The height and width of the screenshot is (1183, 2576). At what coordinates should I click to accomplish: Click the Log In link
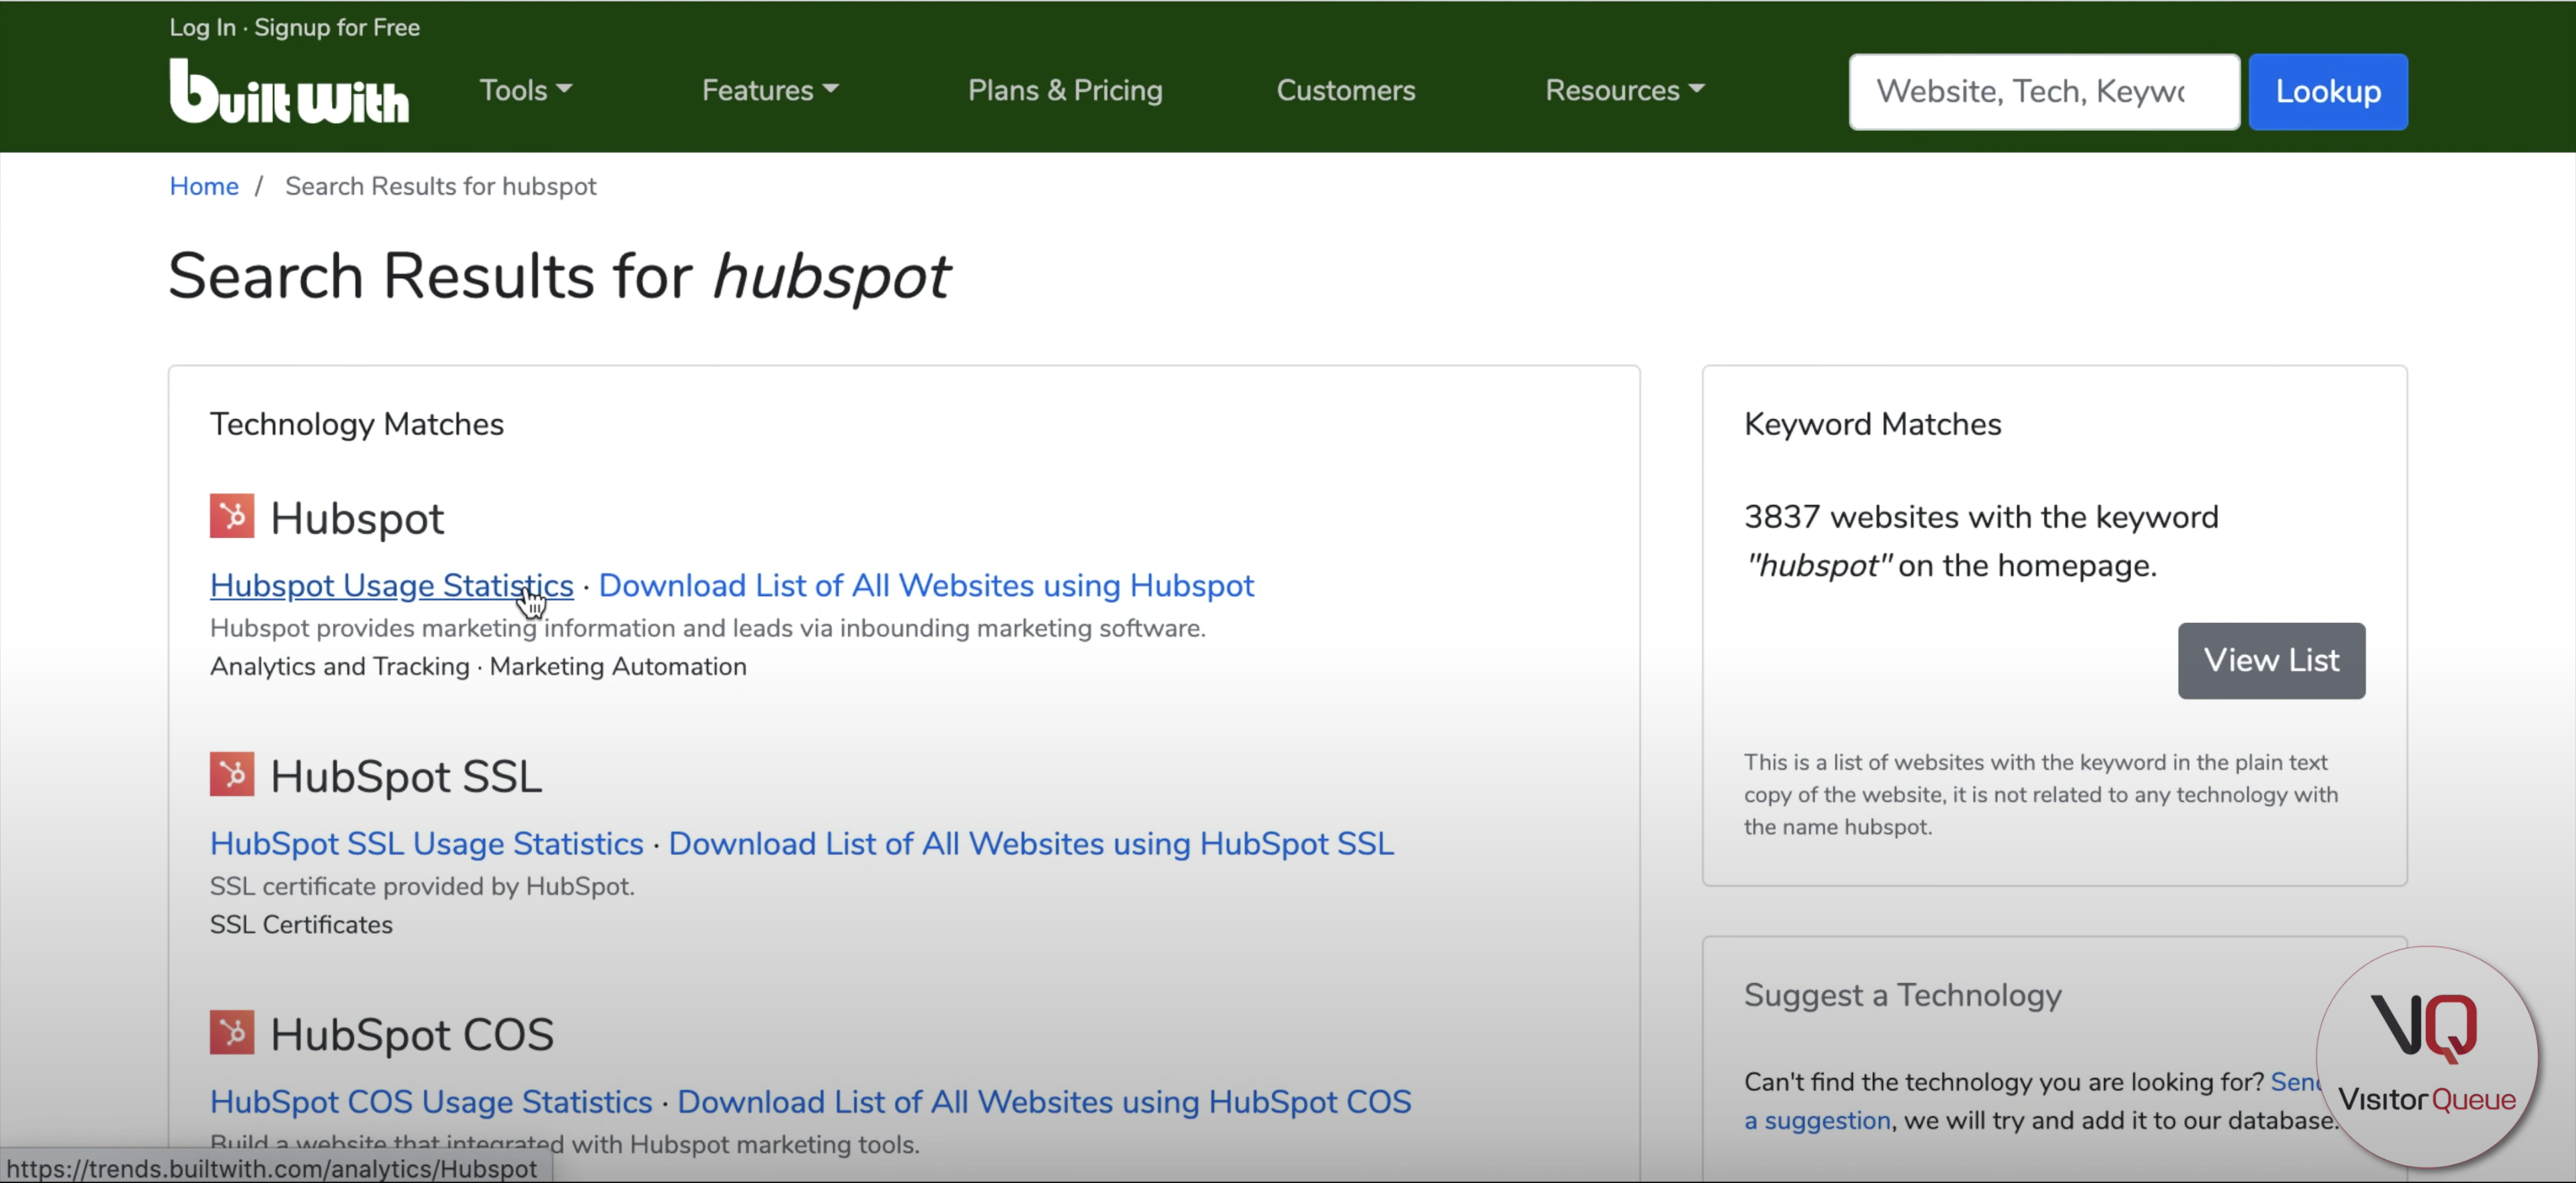pyautogui.click(x=202, y=27)
